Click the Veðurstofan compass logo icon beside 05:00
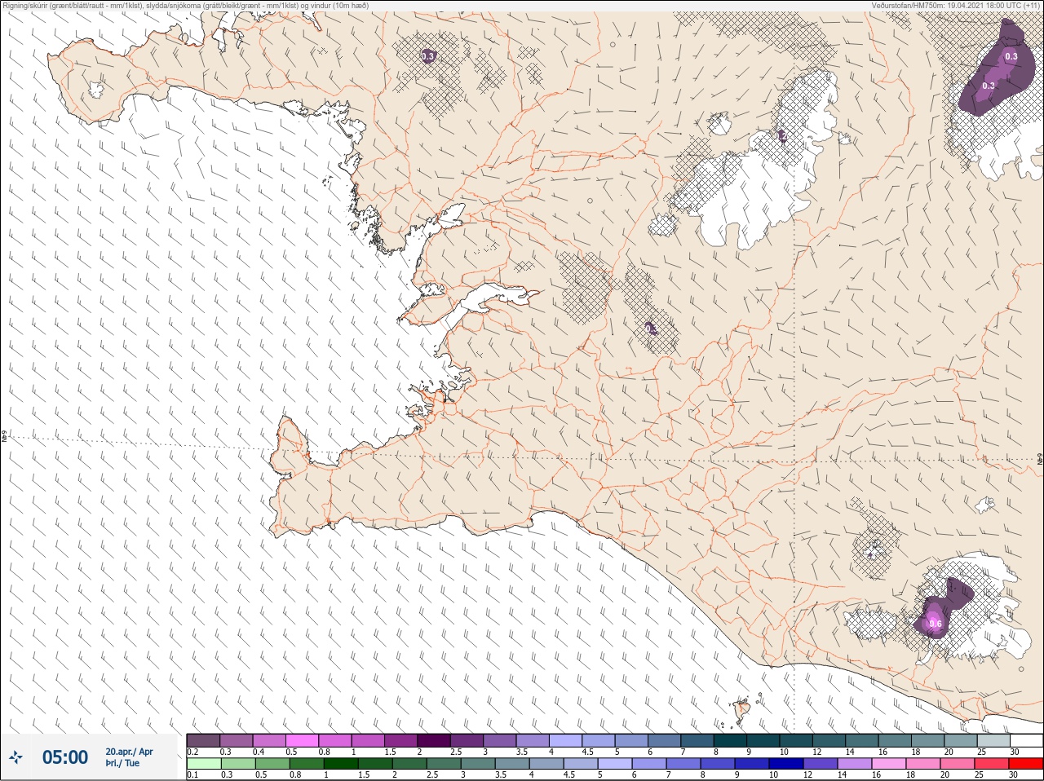The width and height of the screenshot is (1044, 781). click(x=16, y=758)
